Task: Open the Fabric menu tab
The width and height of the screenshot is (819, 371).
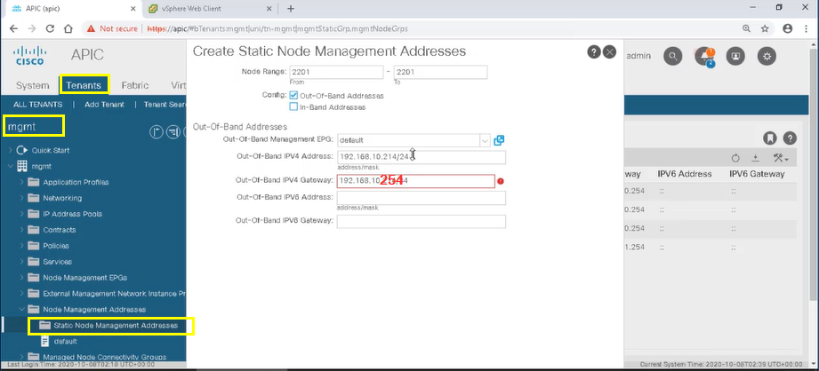Action: (x=135, y=85)
